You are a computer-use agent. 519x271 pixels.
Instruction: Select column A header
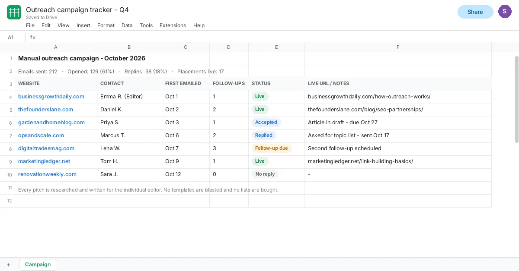[x=56, y=47]
